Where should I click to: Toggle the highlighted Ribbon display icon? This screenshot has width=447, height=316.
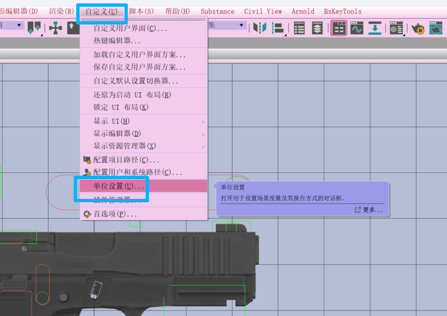339,28
